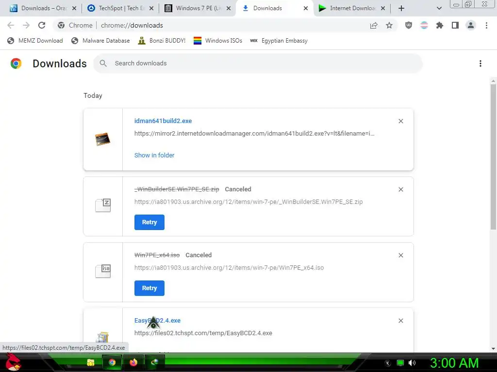Remove _WinBuilderSE.Win7PE_SE.zip from the list
497x372 pixels.
pos(400,189)
